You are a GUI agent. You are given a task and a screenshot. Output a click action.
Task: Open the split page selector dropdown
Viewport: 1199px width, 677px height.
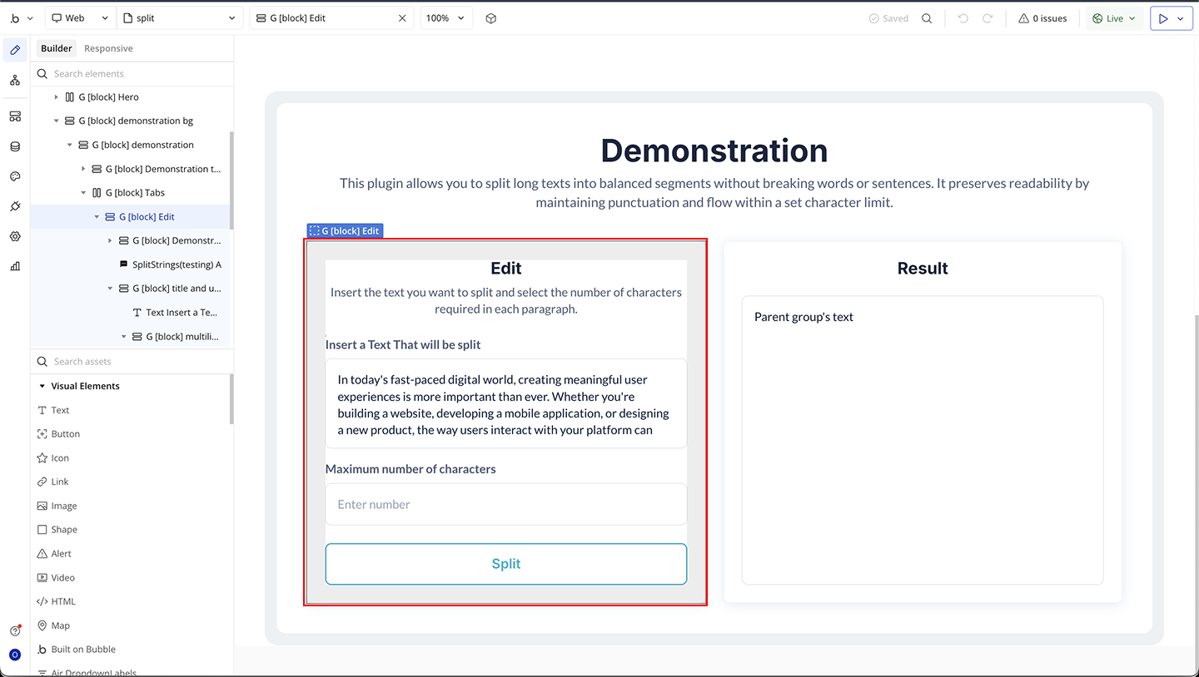click(179, 18)
